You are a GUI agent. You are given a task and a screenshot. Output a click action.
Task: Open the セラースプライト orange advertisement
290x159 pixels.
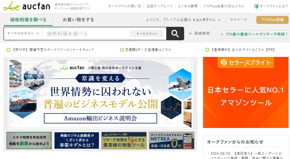[246, 92]
